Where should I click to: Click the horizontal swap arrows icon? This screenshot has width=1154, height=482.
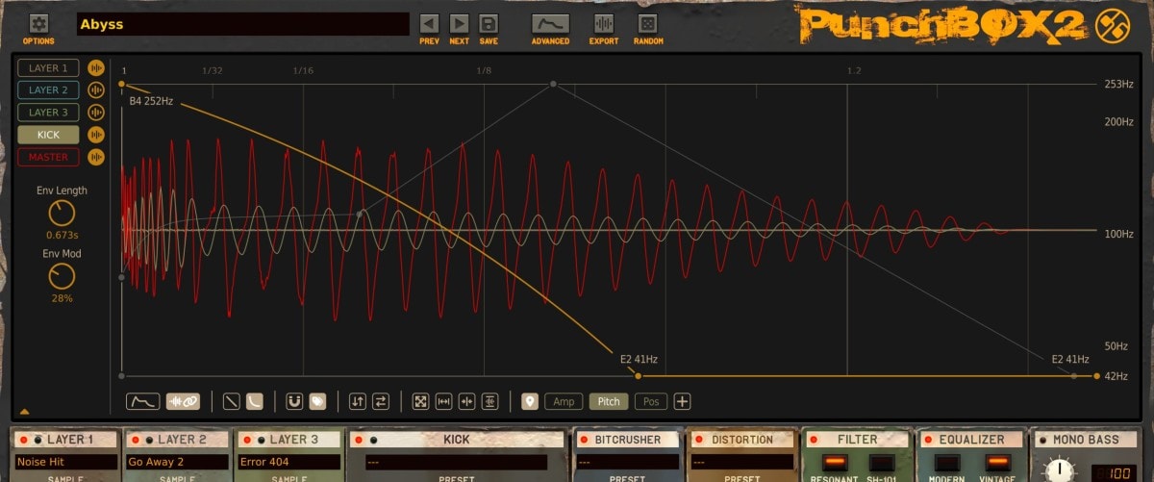(x=379, y=401)
